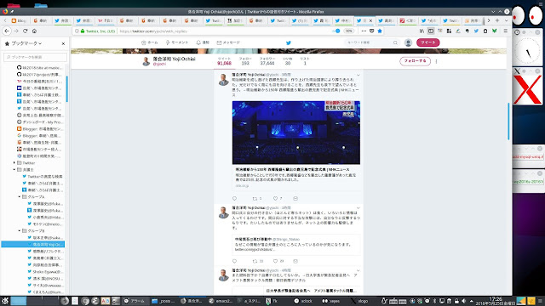This screenshot has width=545, height=306.
Task: Show the list-all-tabs dropdown arrow
Action: (x=506, y=20)
